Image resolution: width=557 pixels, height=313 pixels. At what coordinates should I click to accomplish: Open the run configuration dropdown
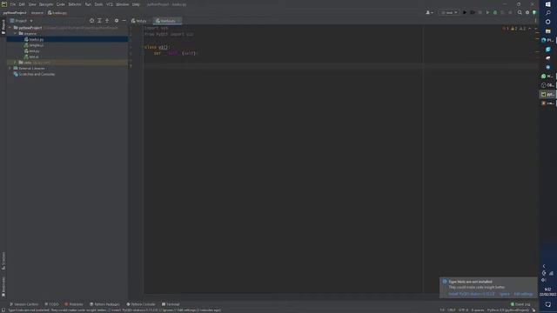point(449,13)
